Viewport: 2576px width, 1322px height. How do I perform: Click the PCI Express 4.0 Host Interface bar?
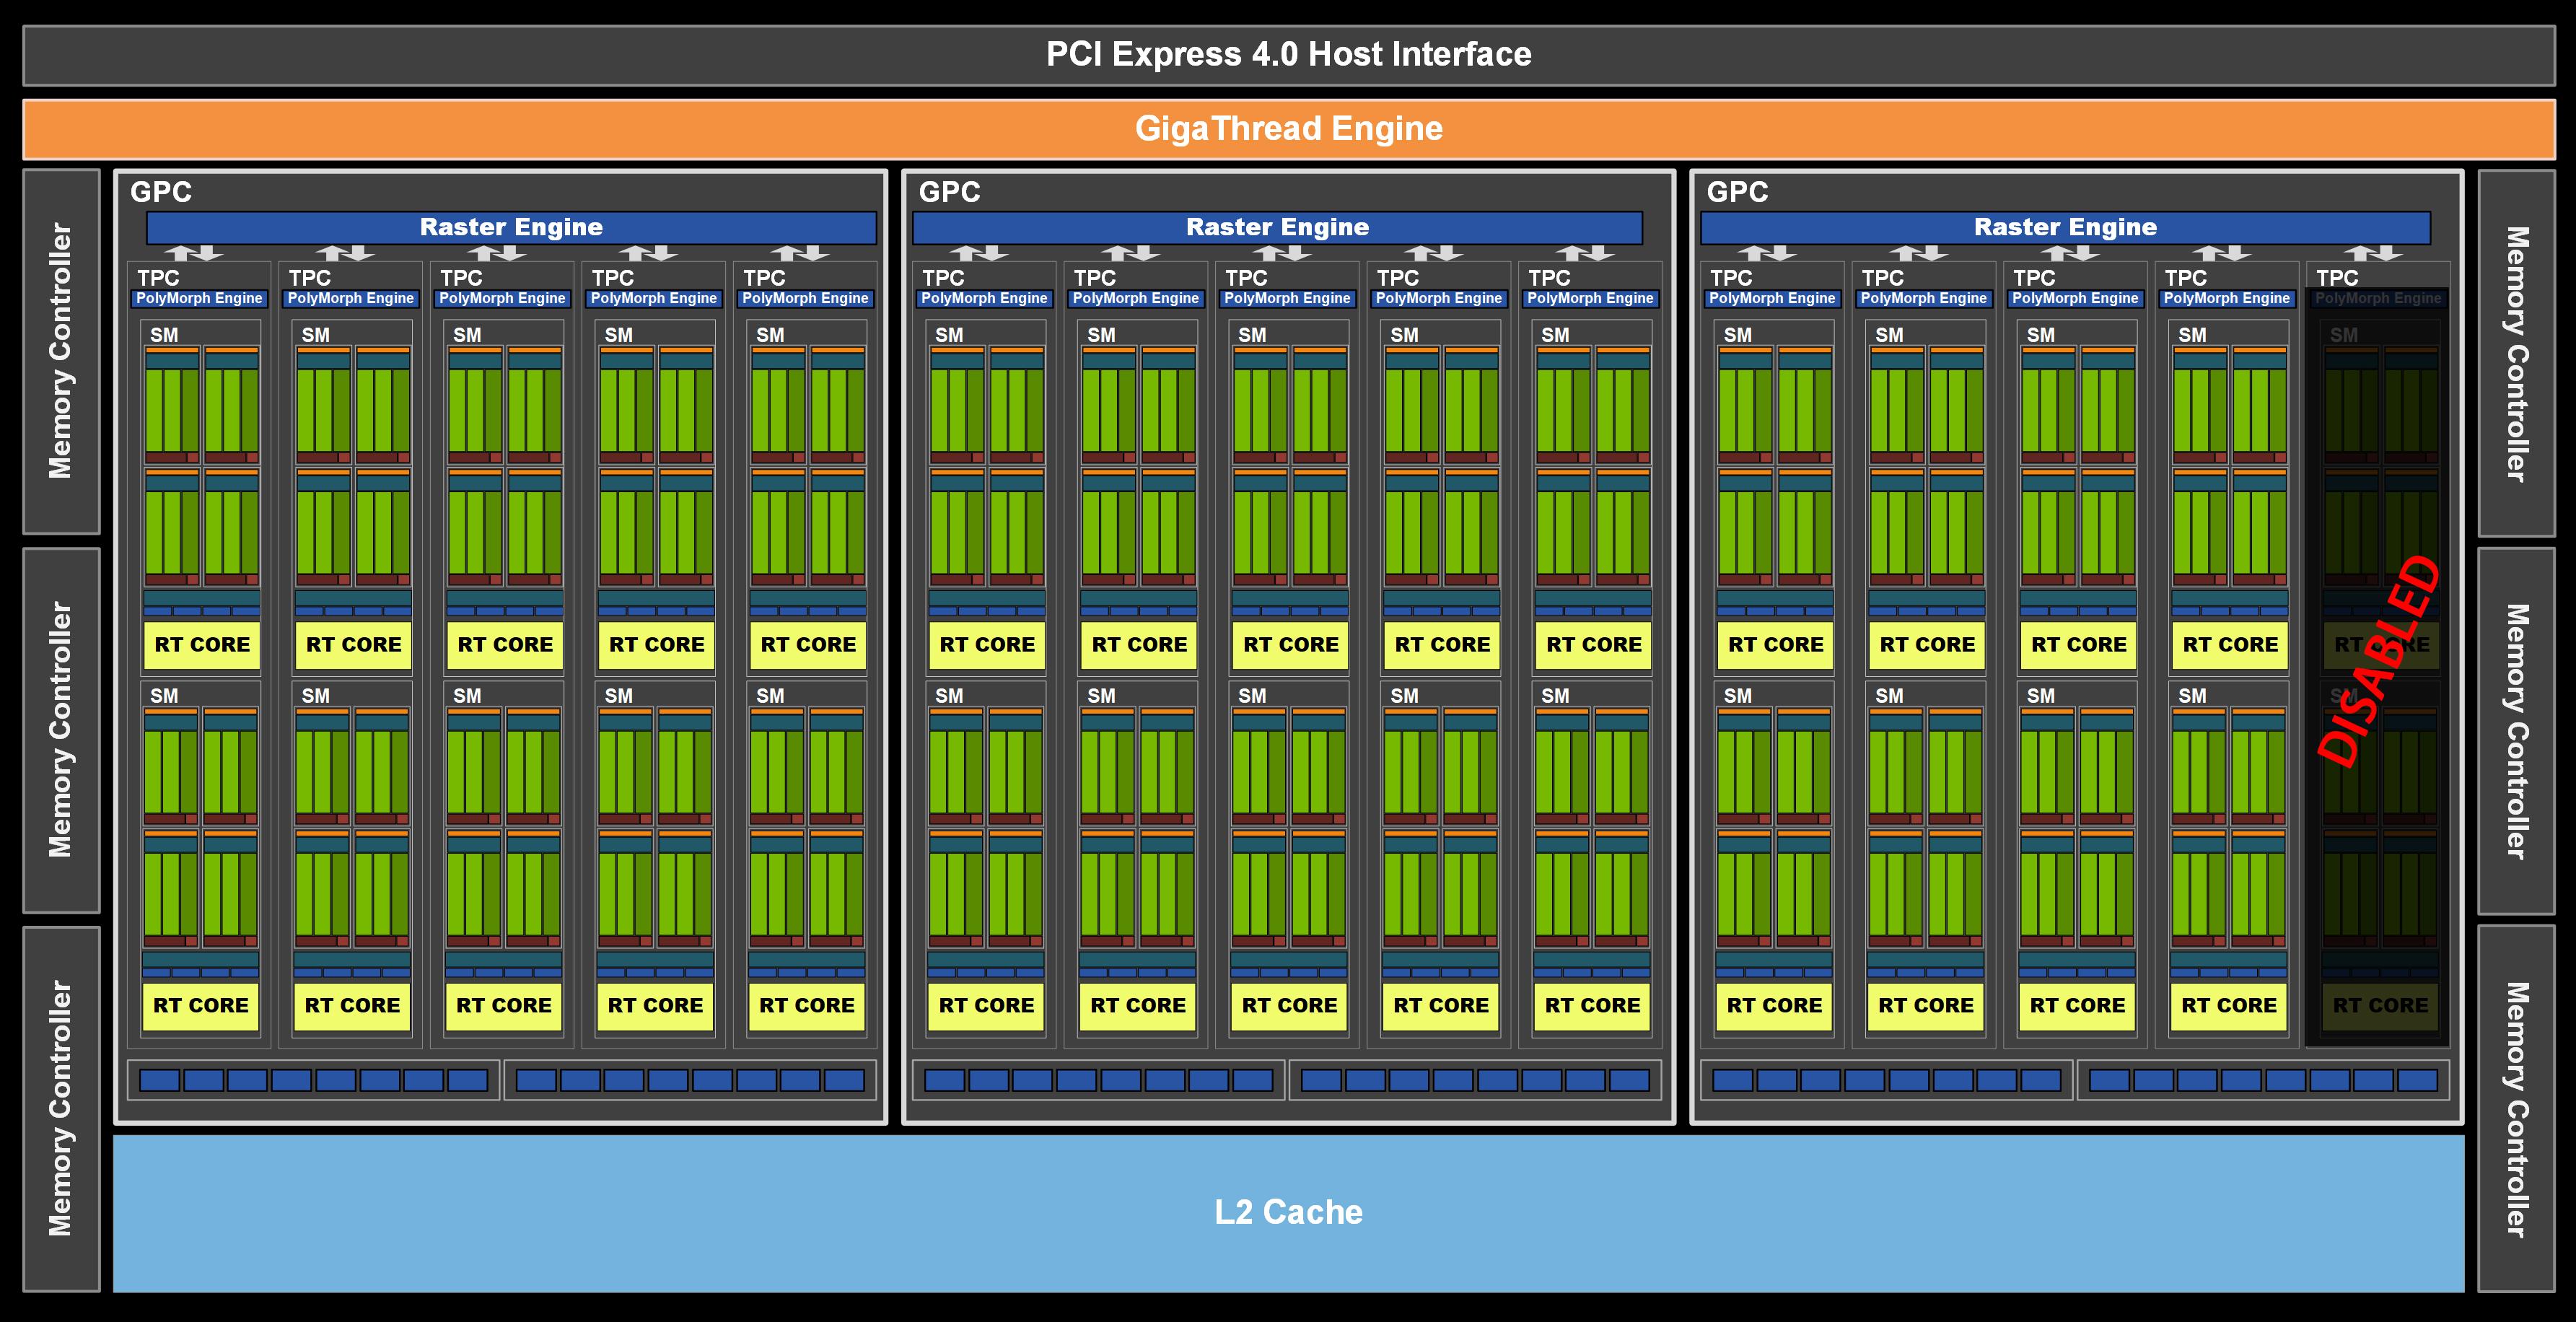(x=1288, y=54)
